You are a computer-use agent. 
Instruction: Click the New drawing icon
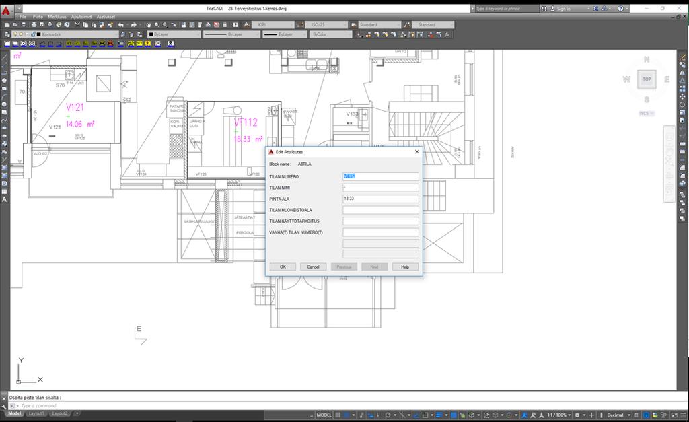[x=7, y=25]
